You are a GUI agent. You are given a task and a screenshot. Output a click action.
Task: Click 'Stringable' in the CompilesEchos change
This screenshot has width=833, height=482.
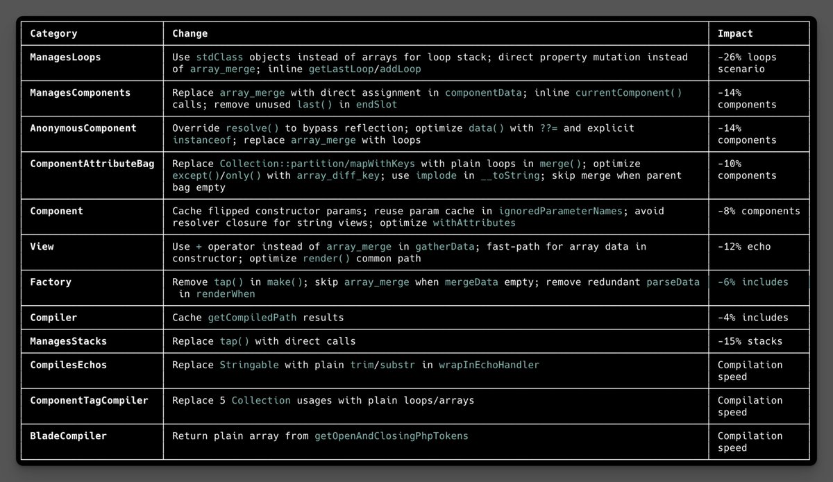point(249,365)
